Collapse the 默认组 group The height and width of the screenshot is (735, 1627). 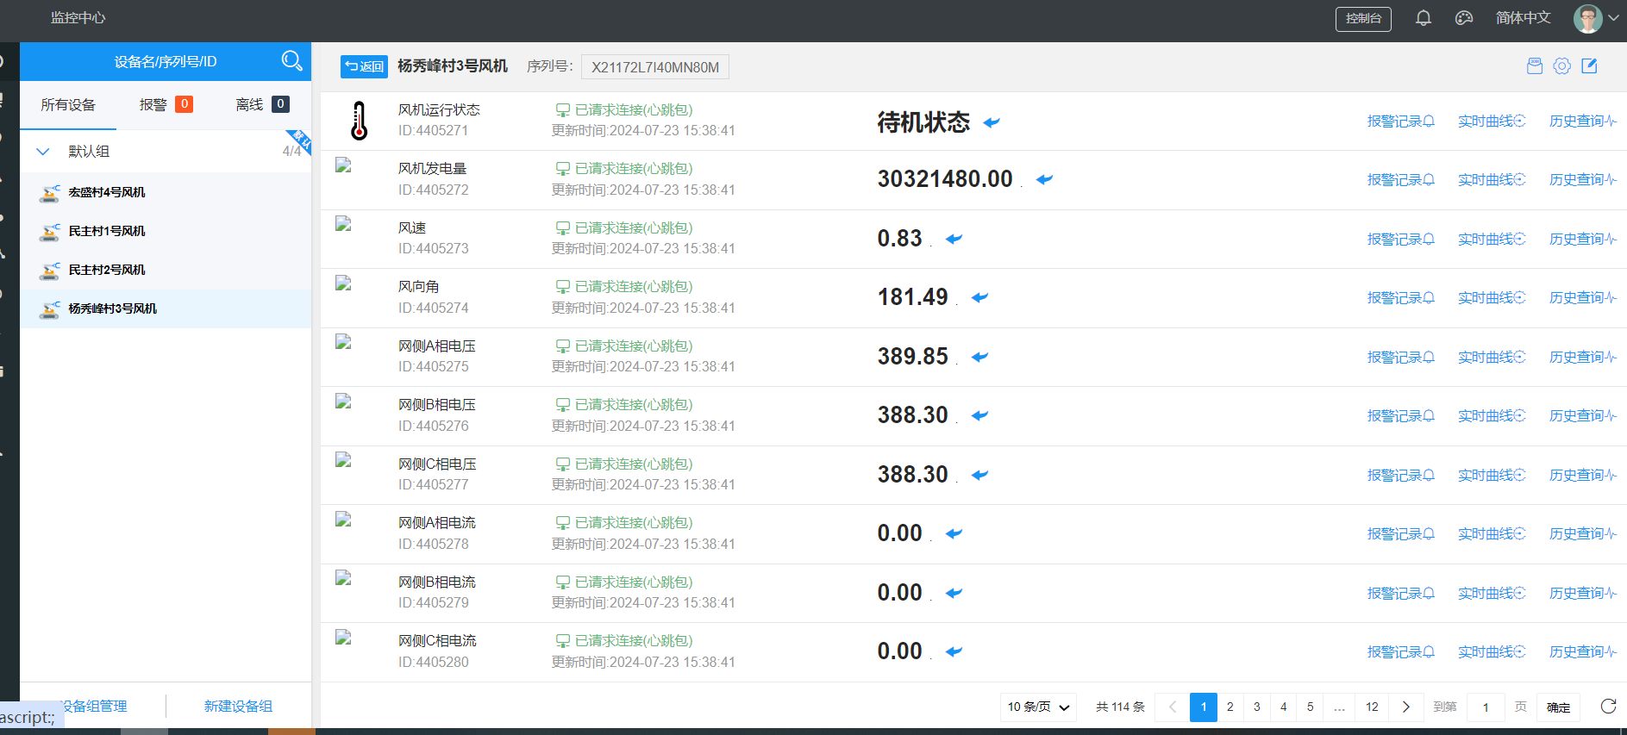tap(43, 152)
